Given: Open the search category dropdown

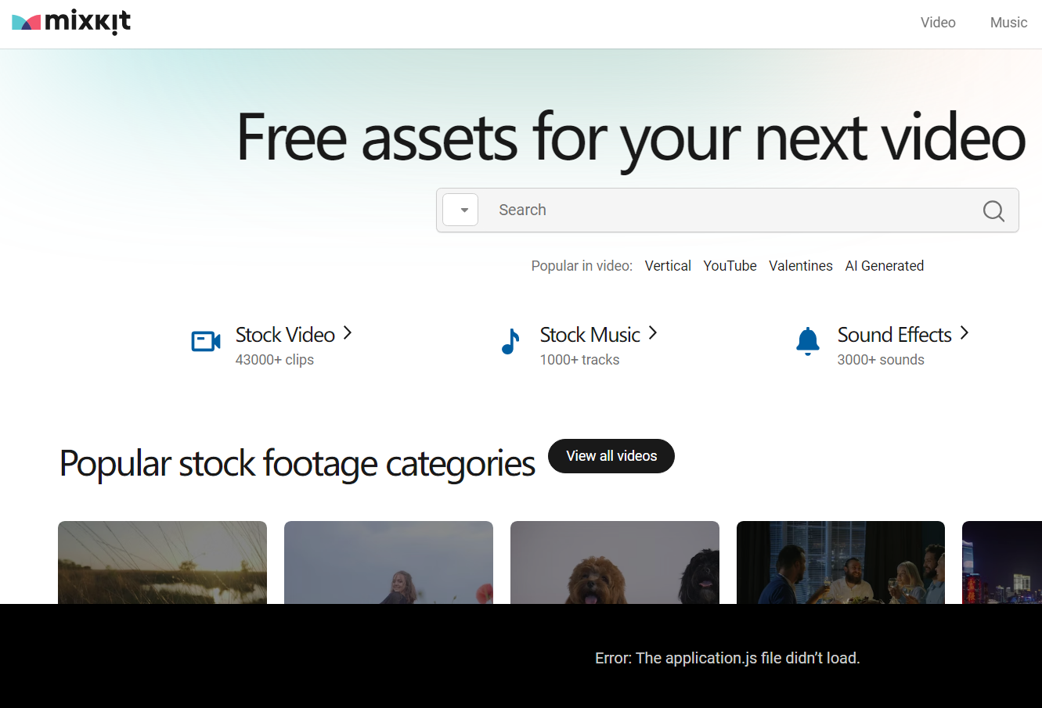Looking at the screenshot, I should (x=460, y=210).
